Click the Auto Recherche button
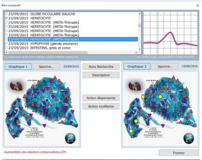202x160 pixels. point(101,67)
